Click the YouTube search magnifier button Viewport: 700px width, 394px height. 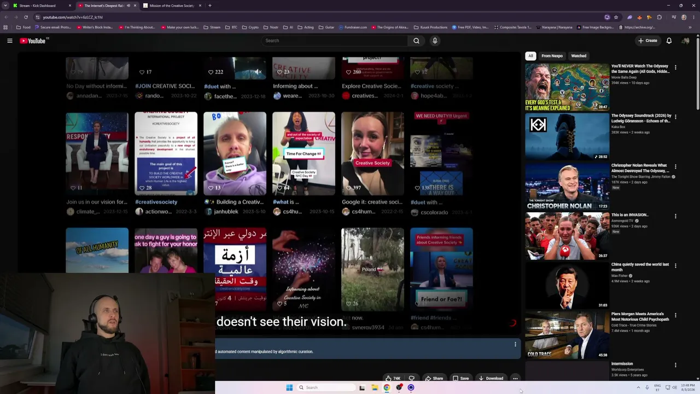click(x=416, y=40)
